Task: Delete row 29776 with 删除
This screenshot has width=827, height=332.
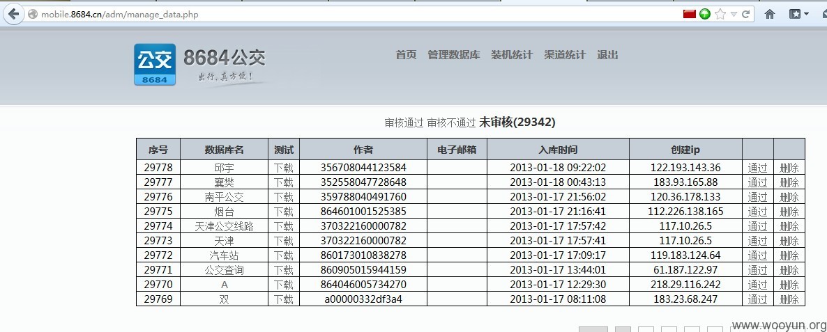Action: point(789,197)
